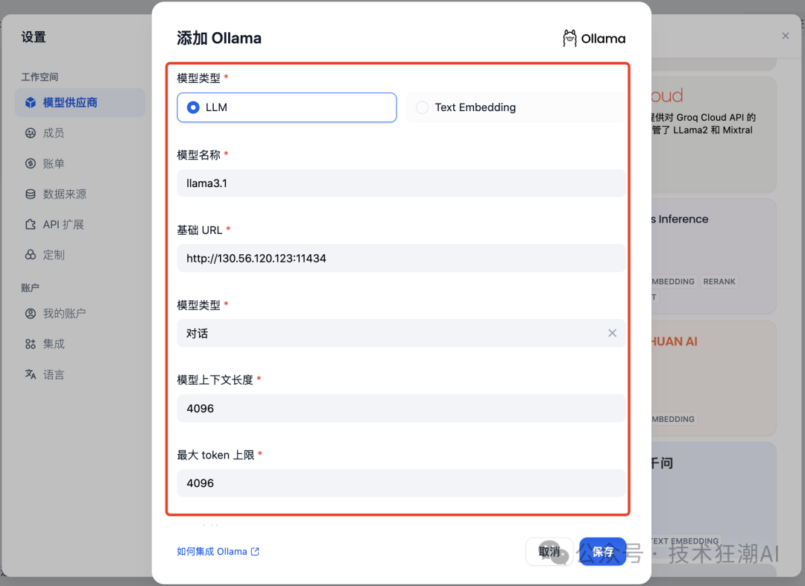
Task: Open the 如何集成 Ollama help link
Action: pyautogui.click(x=218, y=552)
